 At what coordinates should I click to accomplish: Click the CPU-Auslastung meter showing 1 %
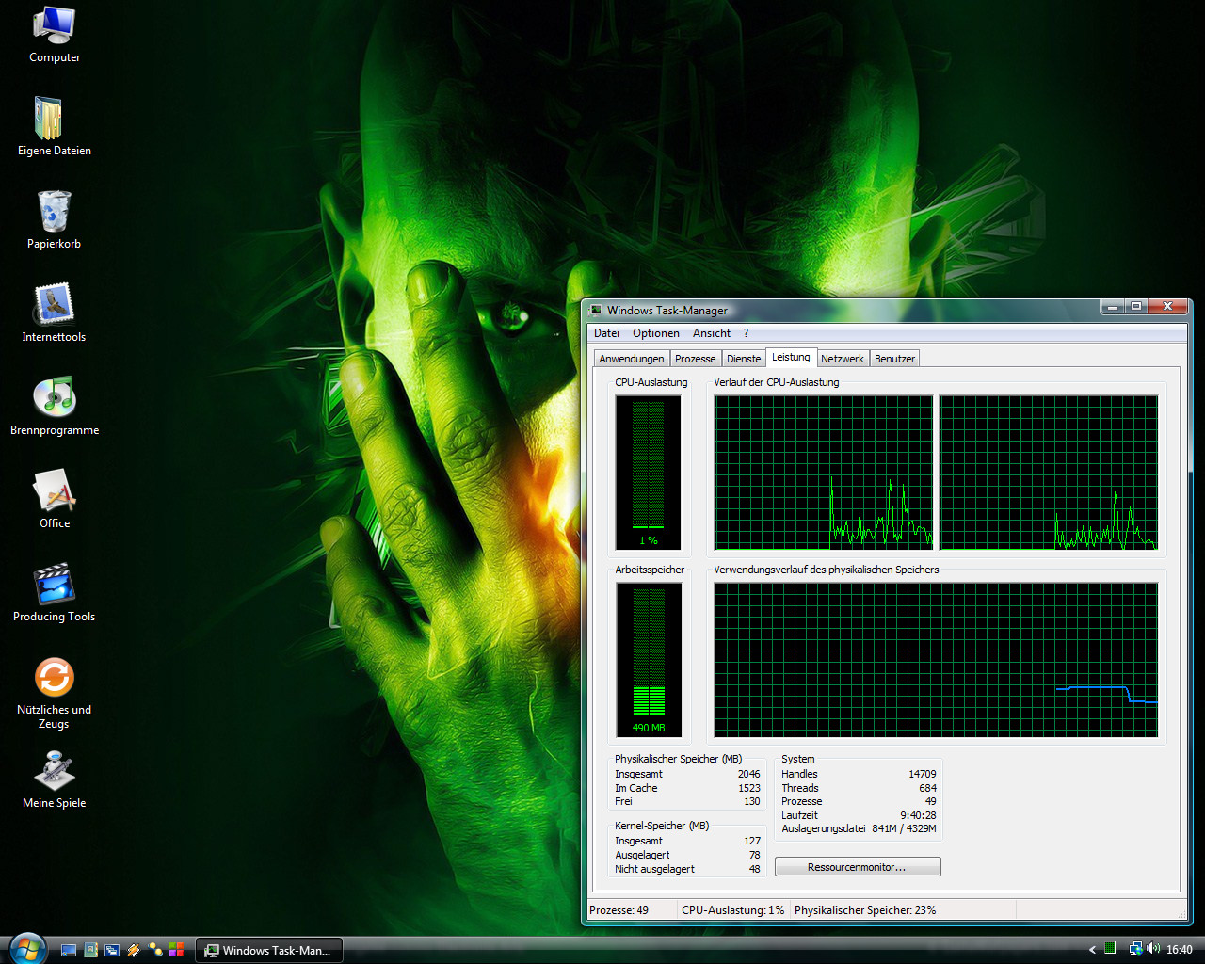tap(649, 472)
